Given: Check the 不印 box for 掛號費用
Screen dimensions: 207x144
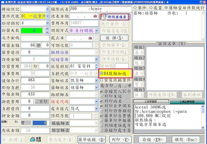Looking at the screenshot, I should [37, 102].
